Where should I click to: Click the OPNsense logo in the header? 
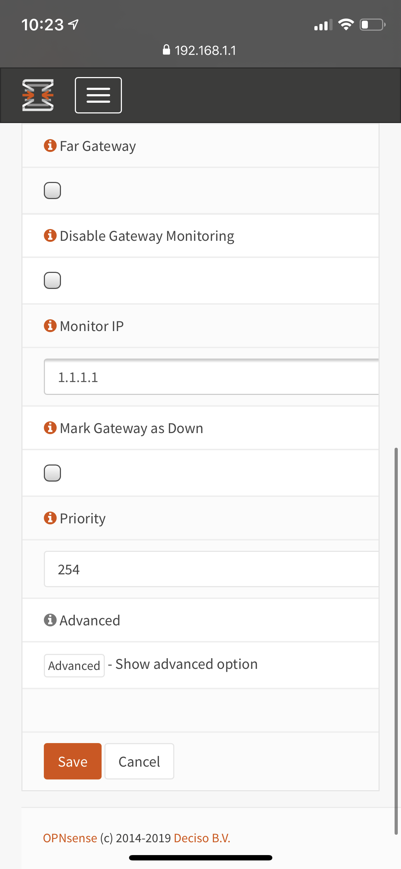pyautogui.click(x=38, y=95)
